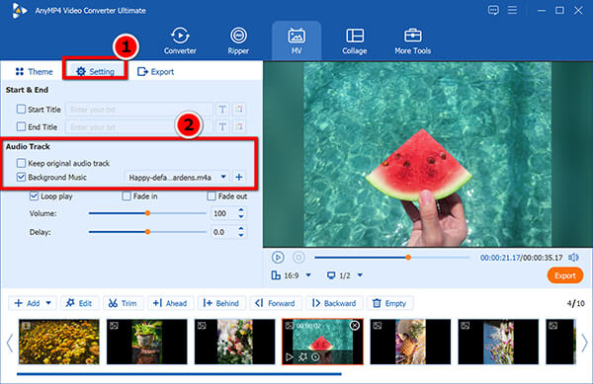Enable the End Title checkbox
The image size is (593, 384).
point(21,126)
